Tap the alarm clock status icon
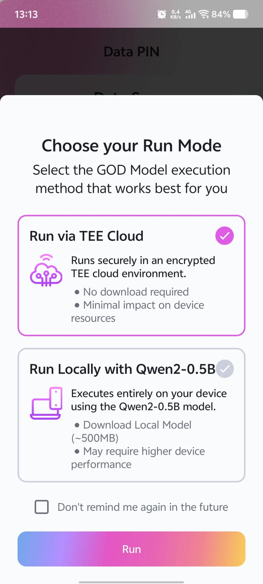The image size is (263, 584). 162,14
